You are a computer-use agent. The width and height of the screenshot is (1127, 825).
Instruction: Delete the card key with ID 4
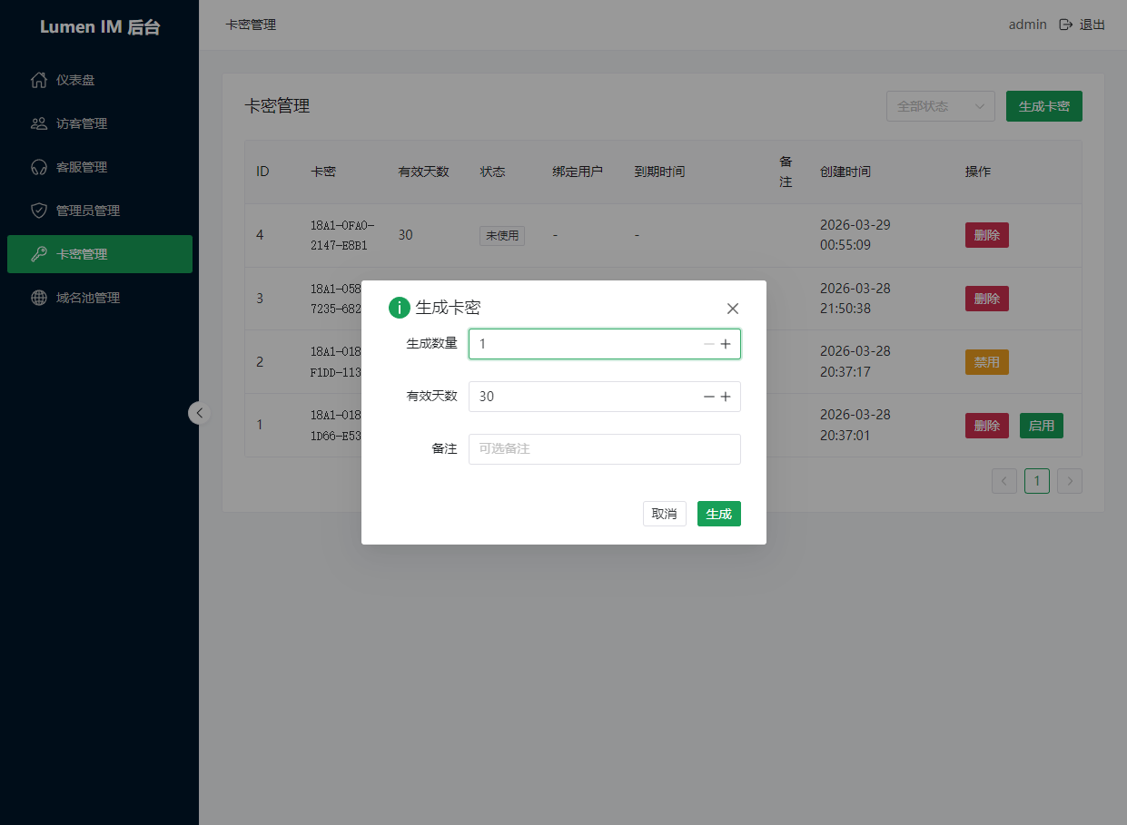pos(987,235)
